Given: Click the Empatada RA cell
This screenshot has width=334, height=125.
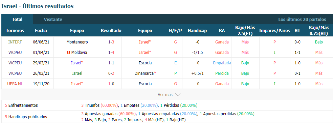Looking at the screenshot, I should (x=222, y=63).
